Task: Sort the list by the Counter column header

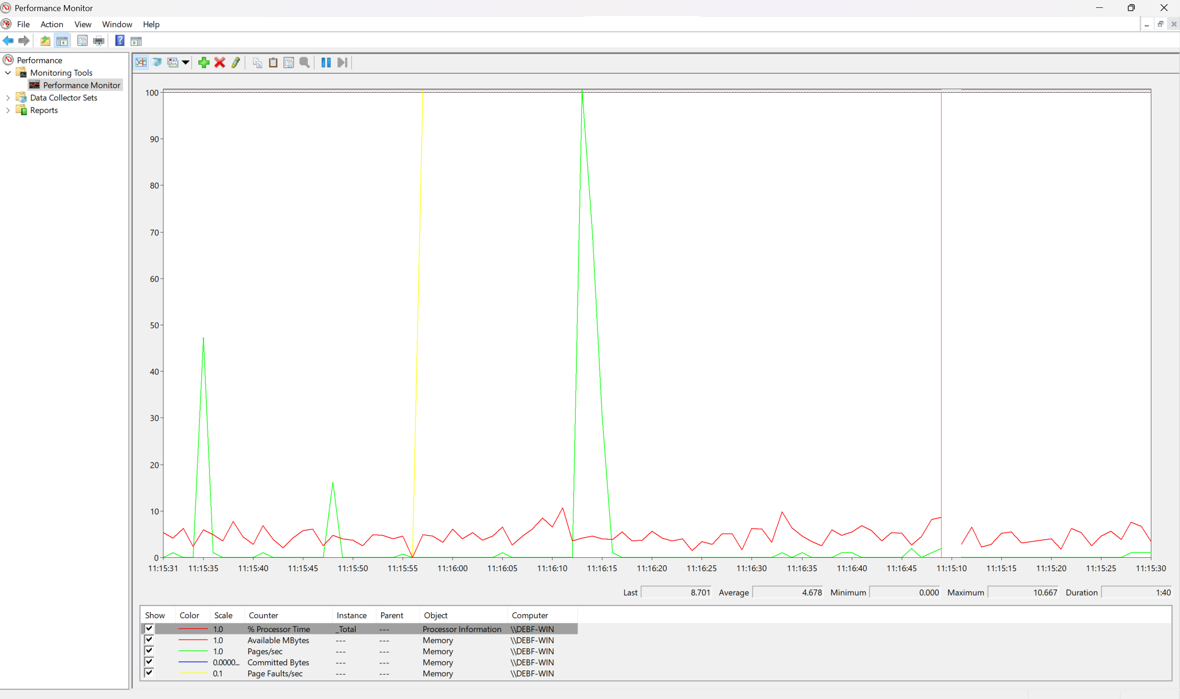Action: (264, 615)
